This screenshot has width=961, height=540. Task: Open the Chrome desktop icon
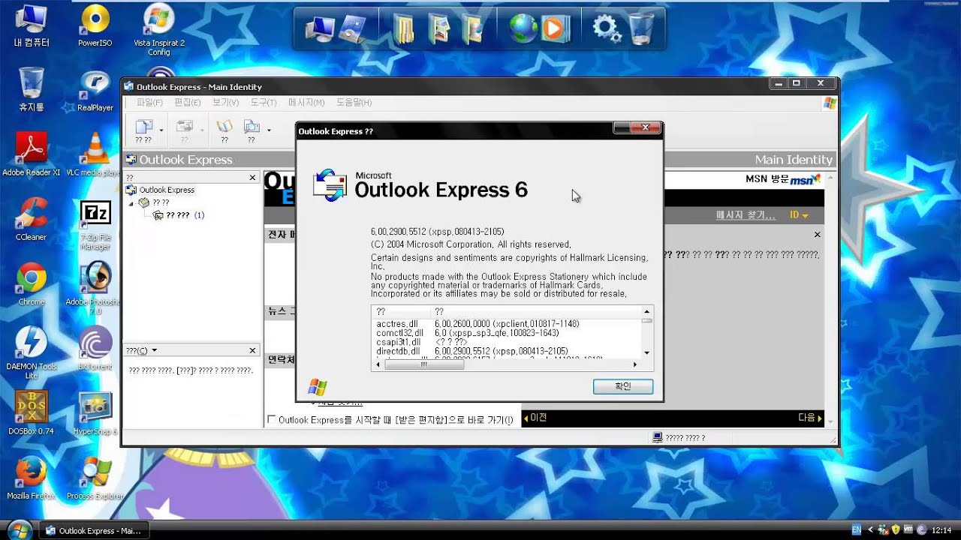(32, 284)
